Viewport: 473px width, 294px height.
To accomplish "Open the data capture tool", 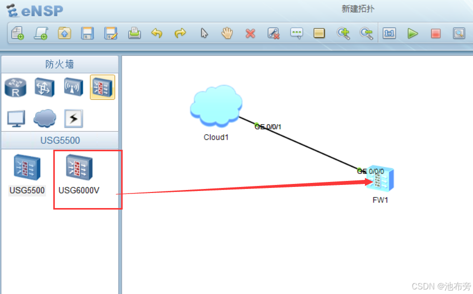I will coord(459,33).
